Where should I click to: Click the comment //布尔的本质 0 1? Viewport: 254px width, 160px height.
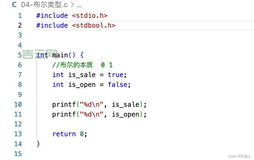(x=82, y=65)
